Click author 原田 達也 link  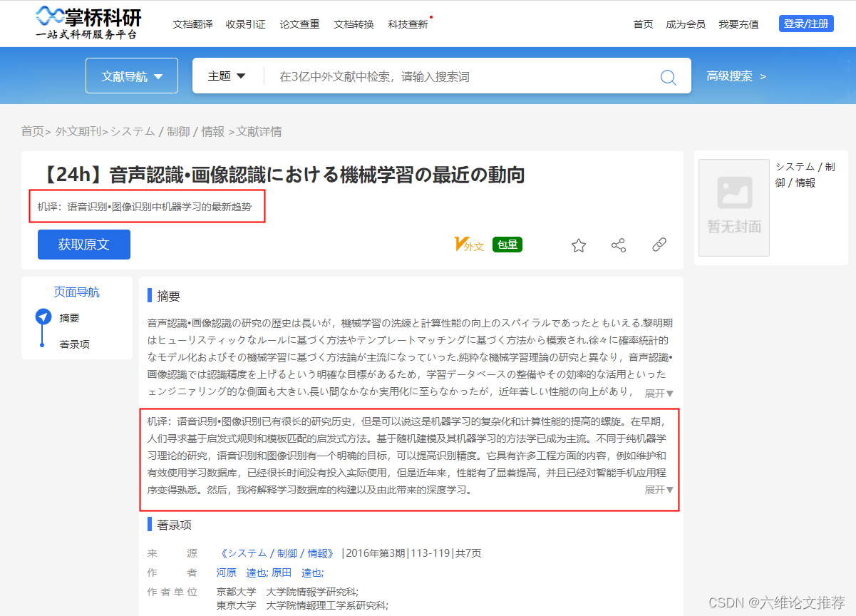click(x=297, y=573)
